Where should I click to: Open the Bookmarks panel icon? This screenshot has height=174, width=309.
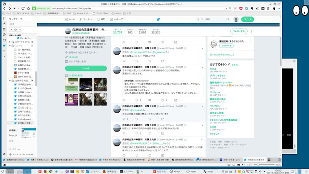(x=4, y=18)
